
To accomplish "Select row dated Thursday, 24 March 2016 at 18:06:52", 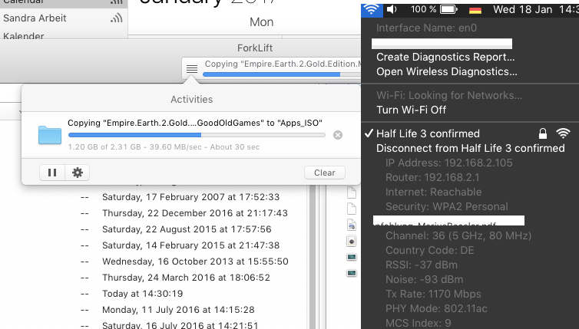I will [186, 278].
